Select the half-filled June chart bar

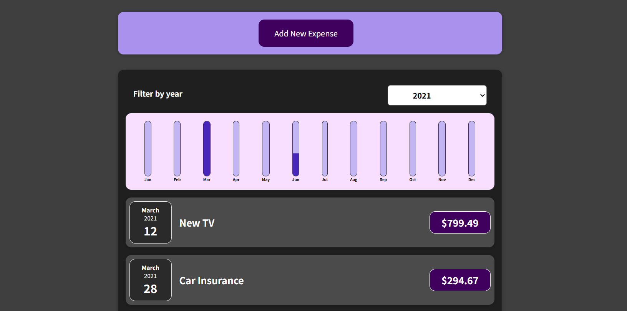click(x=296, y=148)
